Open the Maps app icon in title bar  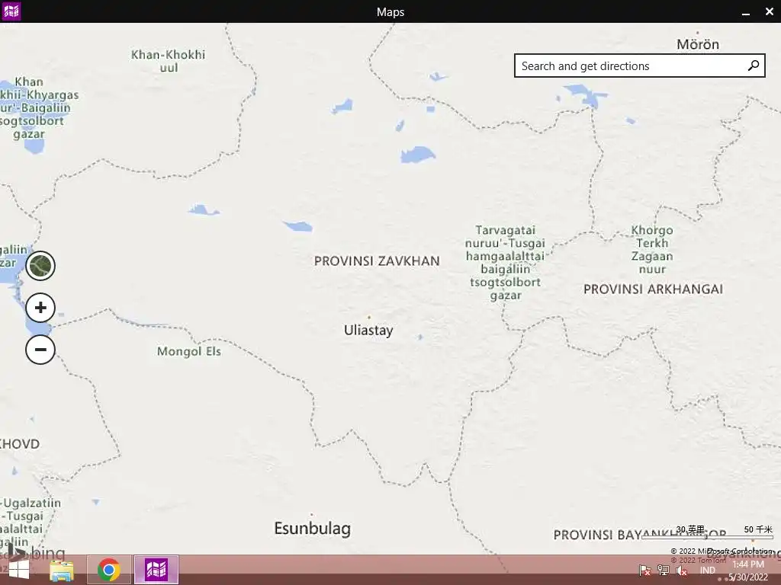pos(11,11)
